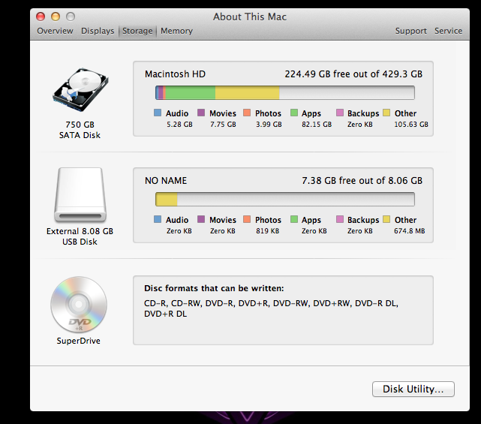Click the 750 GB SATA hard disk icon

tap(80, 90)
